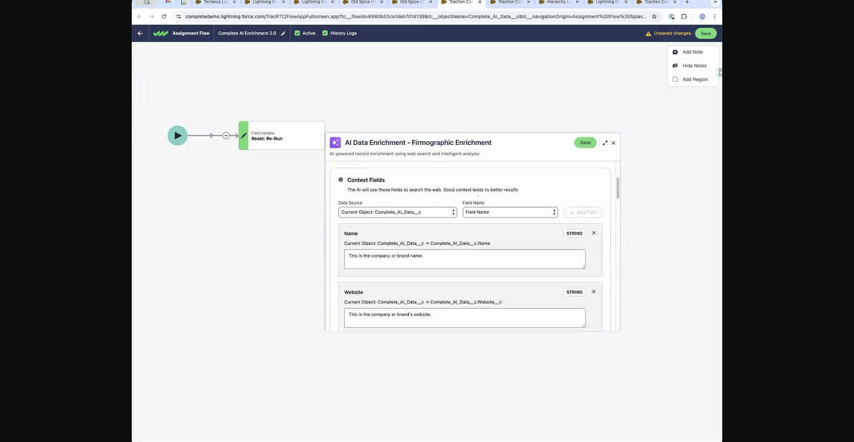Switch to the Terrance Lo browser tab
The height and width of the screenshot is (442, 854).
coord(215,2)
